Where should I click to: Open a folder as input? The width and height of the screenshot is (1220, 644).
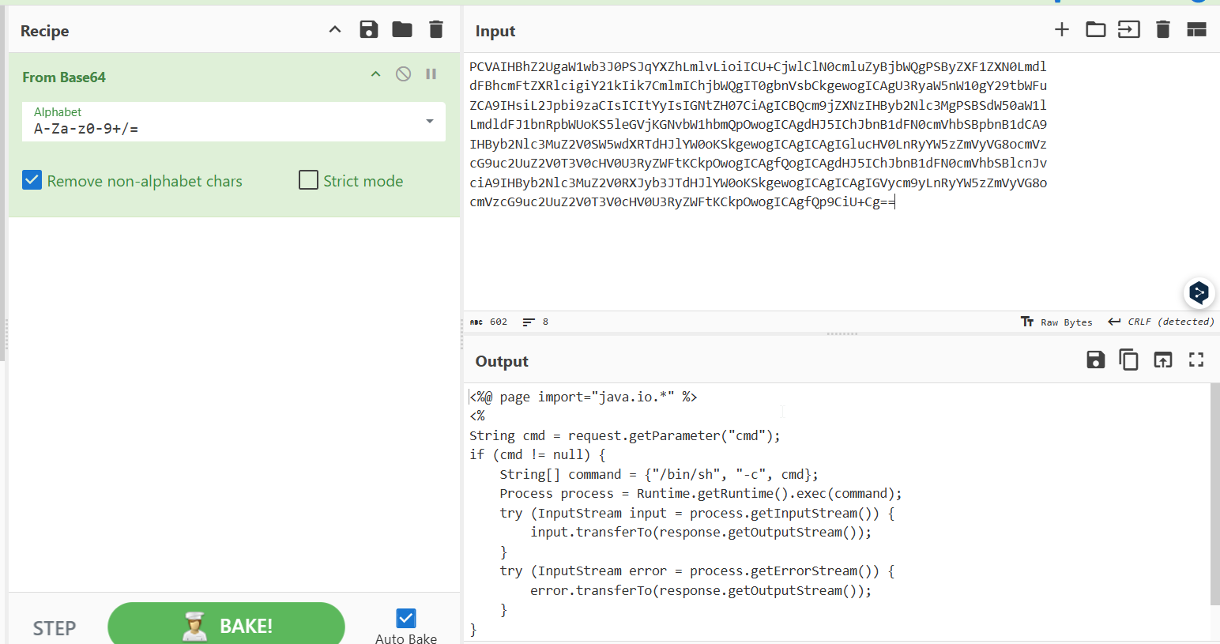(1095, 30)
